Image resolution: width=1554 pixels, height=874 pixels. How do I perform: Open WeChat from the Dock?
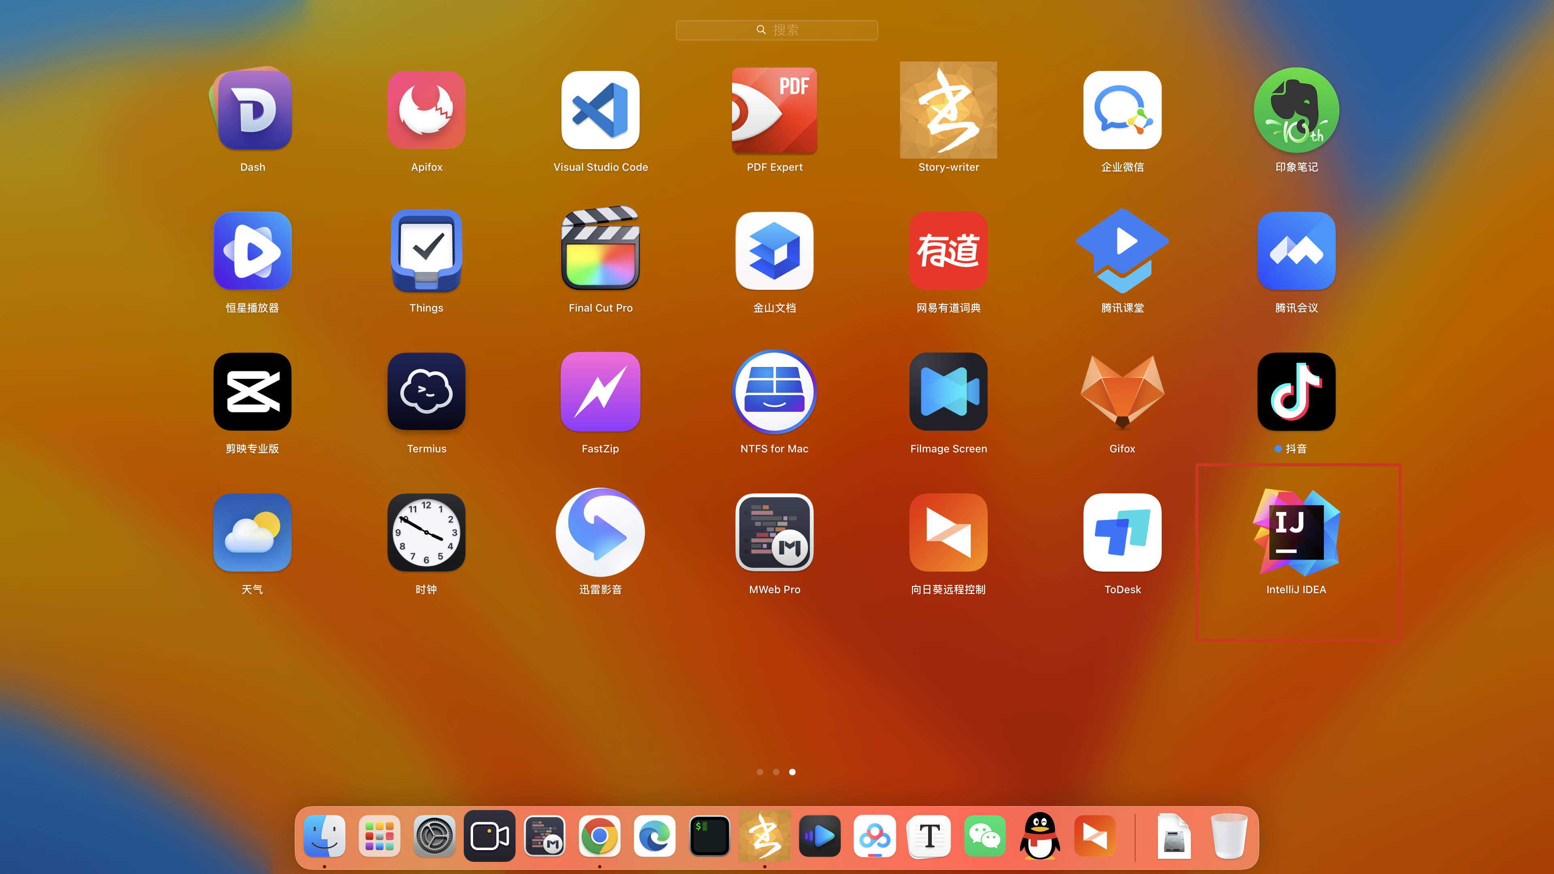[985, 836]
